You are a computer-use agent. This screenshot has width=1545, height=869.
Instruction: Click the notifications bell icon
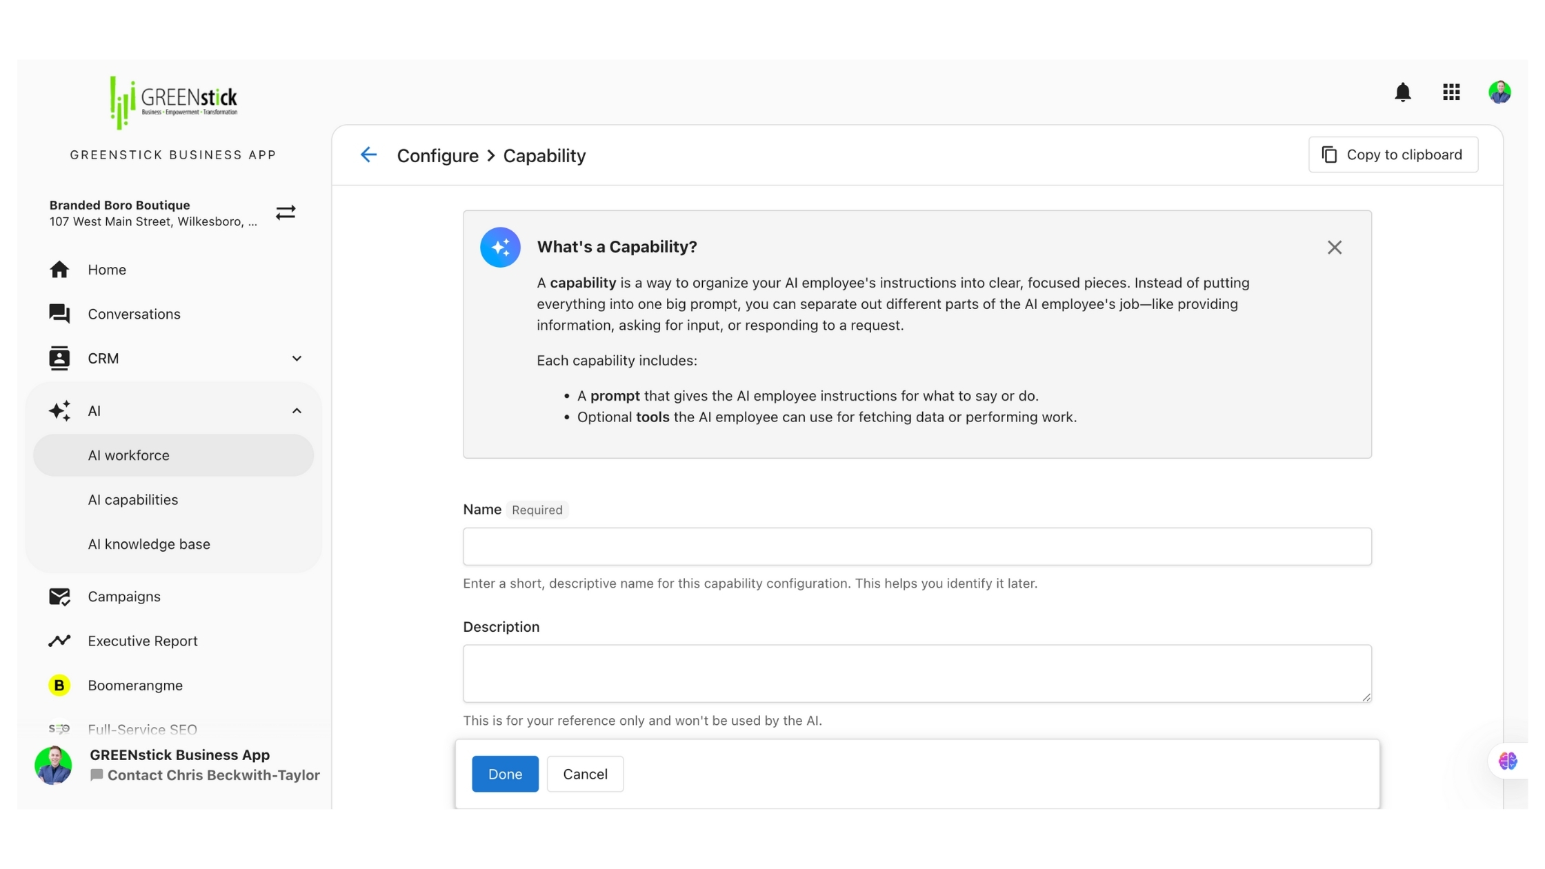point(1402,92)
